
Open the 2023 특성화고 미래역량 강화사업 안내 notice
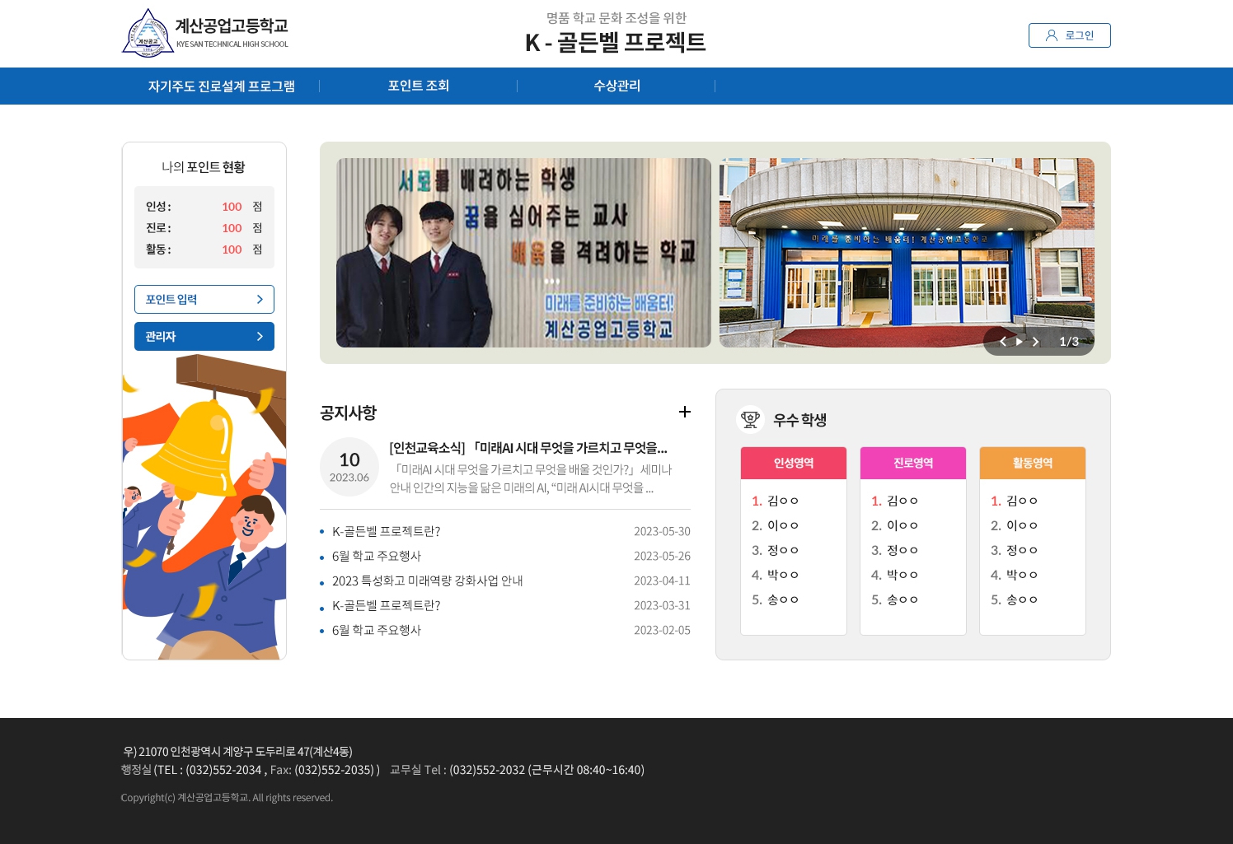point(427,581)
